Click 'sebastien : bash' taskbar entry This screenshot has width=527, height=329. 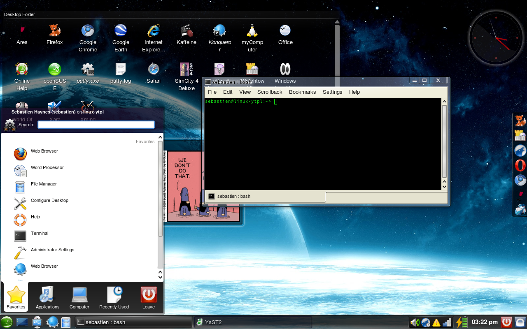[x=133, y=322]
